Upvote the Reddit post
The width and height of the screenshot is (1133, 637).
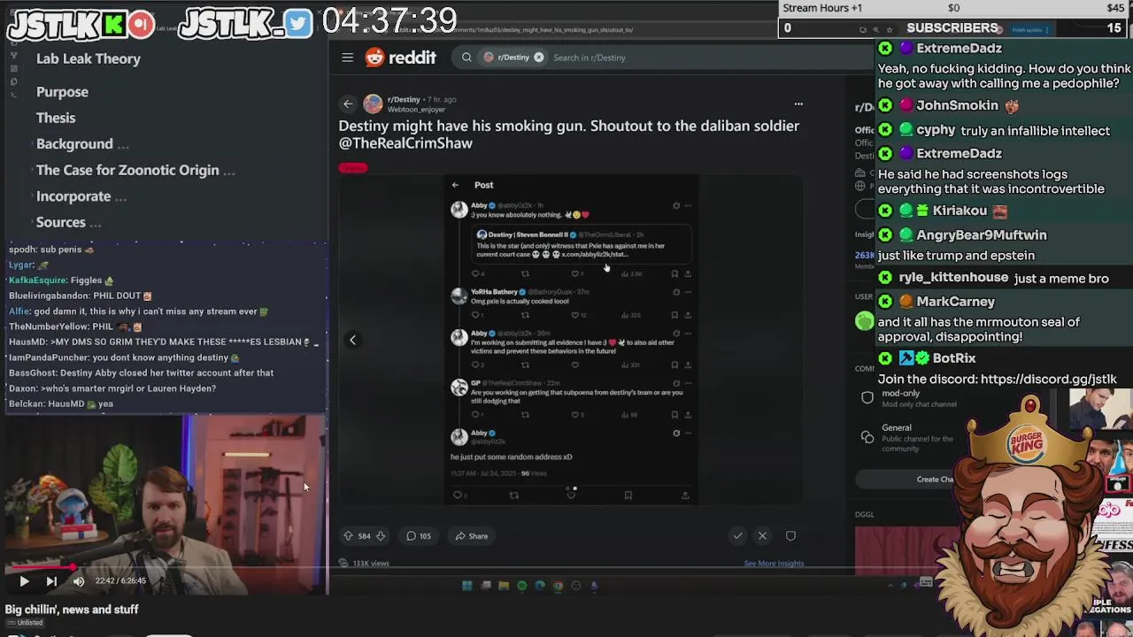point(348,536)
